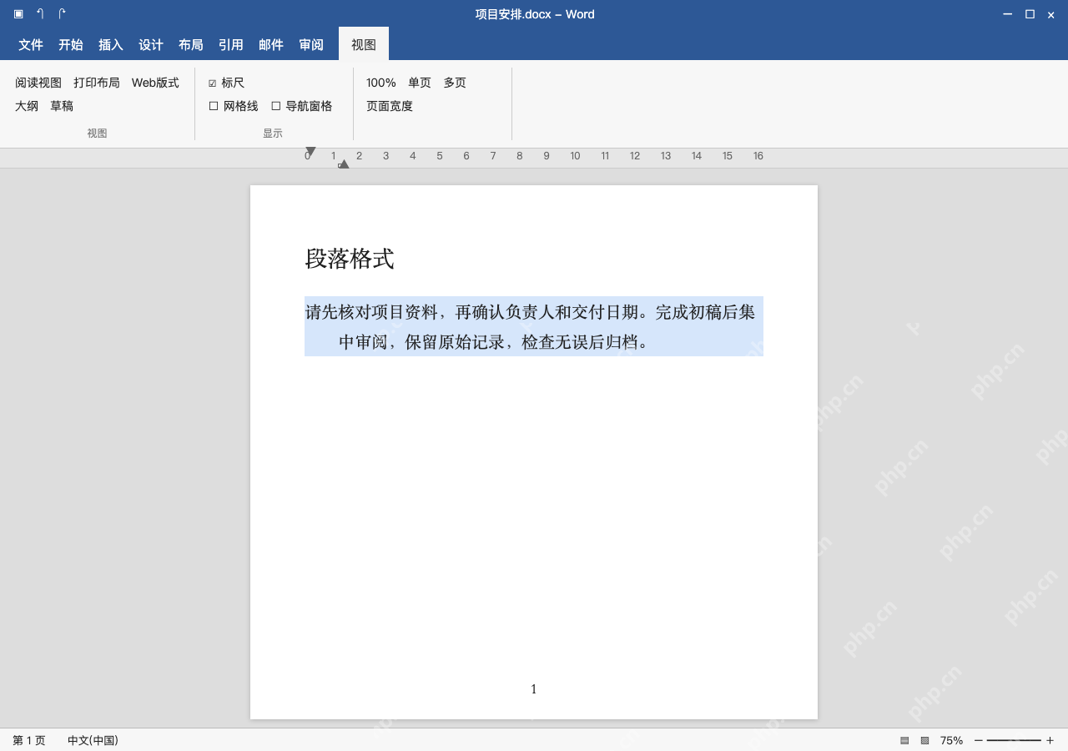Click the 75% zoom level text
The width and height of the screenshot is (1068, 751).
[x=951, y=740]
